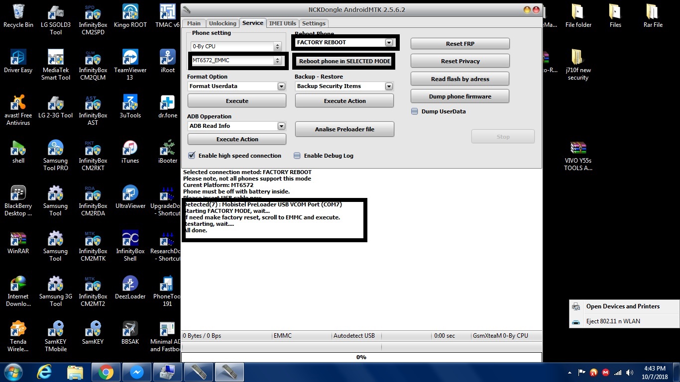
Task: Open LG SGOLD3 Tool desktop shortcut
Action: [55, 20]
